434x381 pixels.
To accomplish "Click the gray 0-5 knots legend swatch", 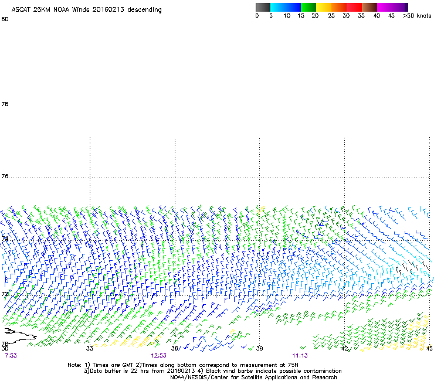I will pos(263,7).
